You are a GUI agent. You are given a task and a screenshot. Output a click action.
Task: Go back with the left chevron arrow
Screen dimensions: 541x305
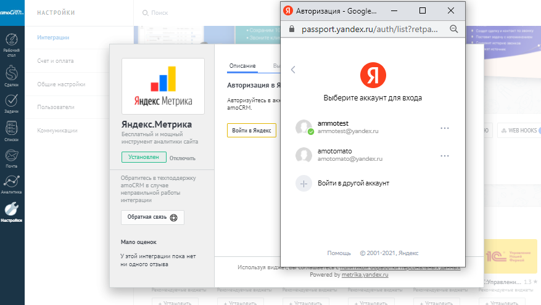[293, 70]
